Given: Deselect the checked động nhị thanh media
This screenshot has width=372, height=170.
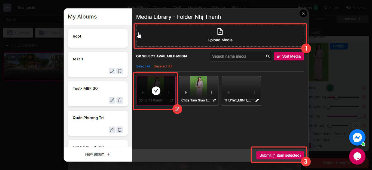Looking at the screenshot, I should (x=156, y=91).
